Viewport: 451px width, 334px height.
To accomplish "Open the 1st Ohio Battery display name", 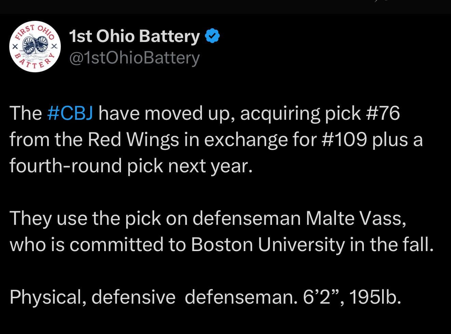I will pos(134,35).
